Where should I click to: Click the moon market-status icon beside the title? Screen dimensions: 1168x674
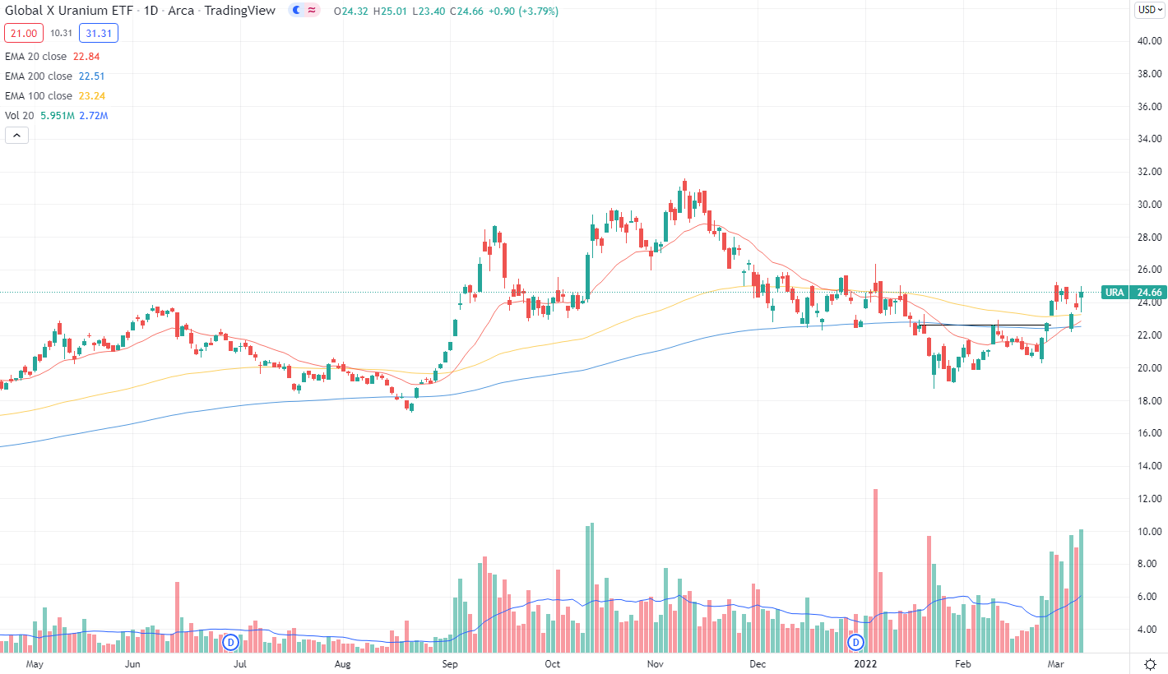tap(296, 11)
